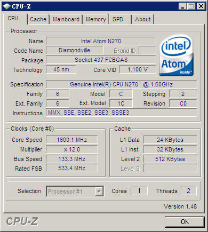This screenshot has height=232, width=208.
Task: Select the Memory tab
Action: click(x=96, y=19)
